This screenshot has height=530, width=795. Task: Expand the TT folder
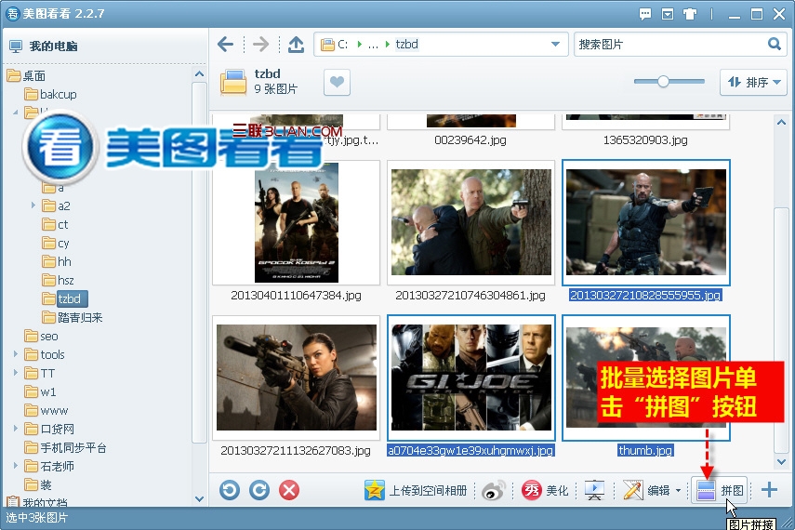click(x=15, y=373)
